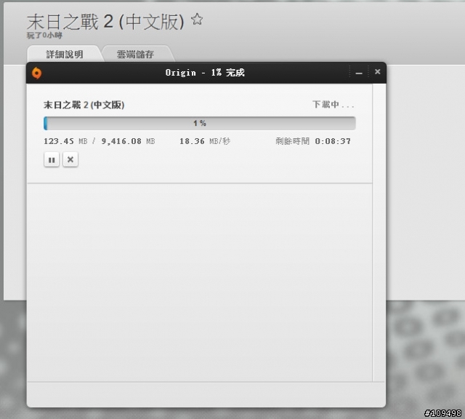Click the 玩了0小時 playtime text
This screenshot has height=419, width=465.
[x=44, y=36]
